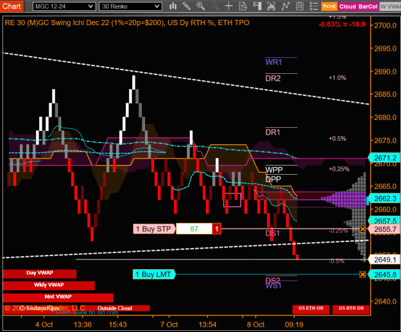Screen dimensions: 401x332
Task: Click the -0.63% = -16.9 readout
Action: 342,24
